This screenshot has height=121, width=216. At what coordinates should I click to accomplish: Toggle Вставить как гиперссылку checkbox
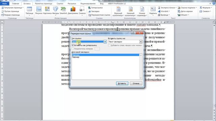[x=73, y=45]
